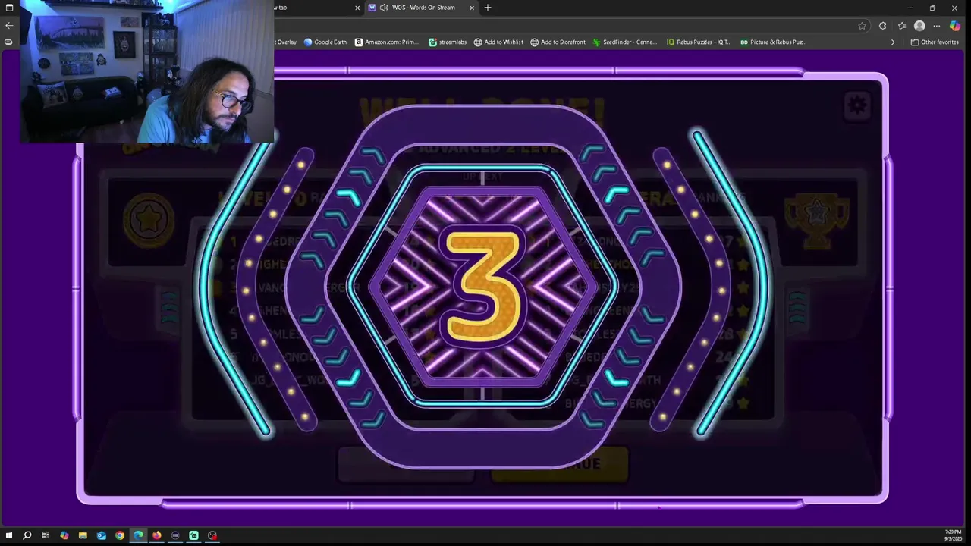Open the favorites hub icon
The height and width of the screenshot is (546, 971).
click(x=901, y=25)
